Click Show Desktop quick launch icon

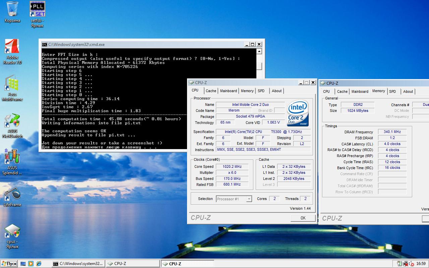[23, 264]
